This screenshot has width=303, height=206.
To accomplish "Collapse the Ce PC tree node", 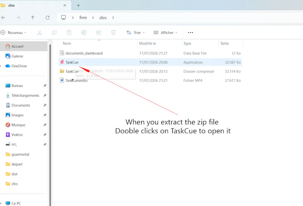I will 1,203.
